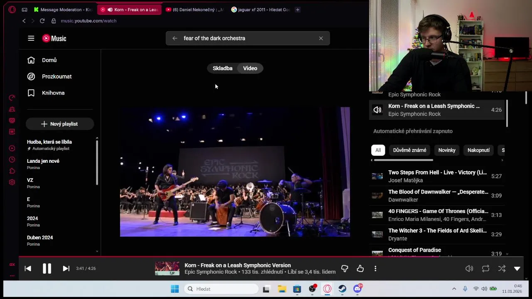
Task: Open File Explorer from the taskbar
Action: [282, 289]
